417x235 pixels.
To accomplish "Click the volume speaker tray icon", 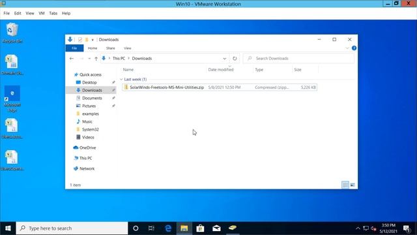I will click(x=373, y=228).
